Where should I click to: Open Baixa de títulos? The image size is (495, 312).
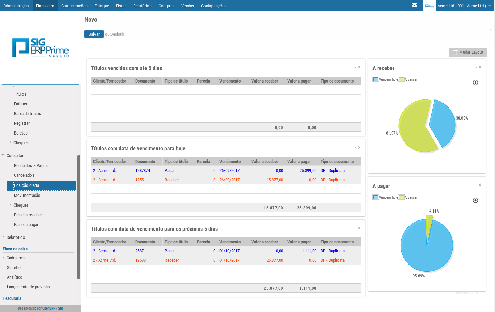click(27, 114)
